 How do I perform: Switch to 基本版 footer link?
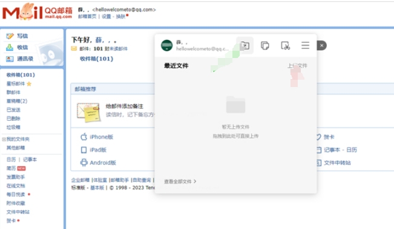(x=97, y=188)
